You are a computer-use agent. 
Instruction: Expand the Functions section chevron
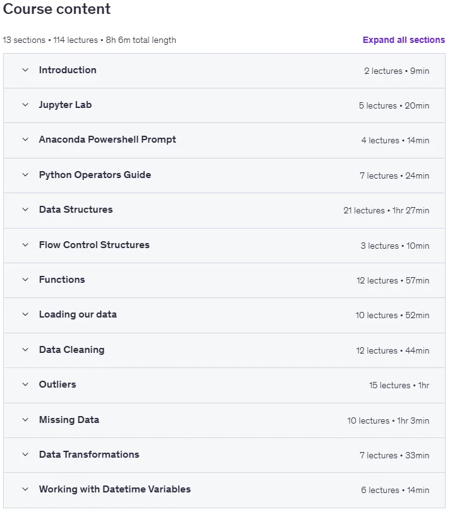[x=25, y=280]
